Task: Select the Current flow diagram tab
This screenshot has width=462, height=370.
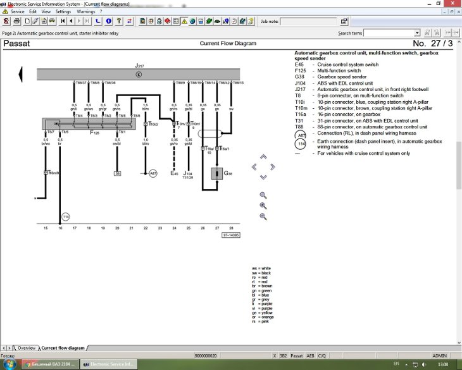Action: 63,348
